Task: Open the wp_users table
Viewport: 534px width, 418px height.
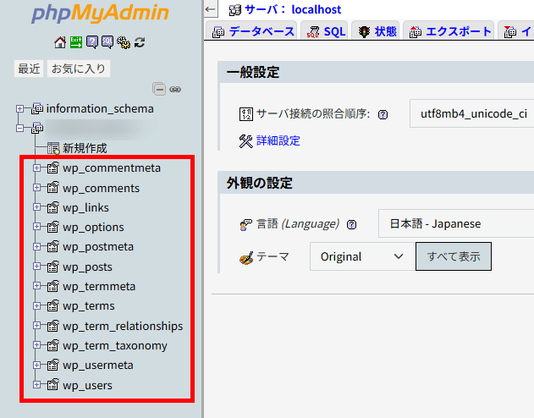Action: [87, 386]
